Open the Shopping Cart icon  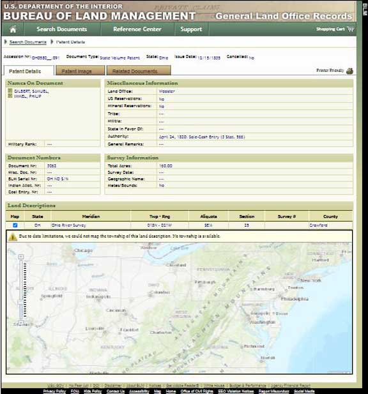[x=350, y=29]
